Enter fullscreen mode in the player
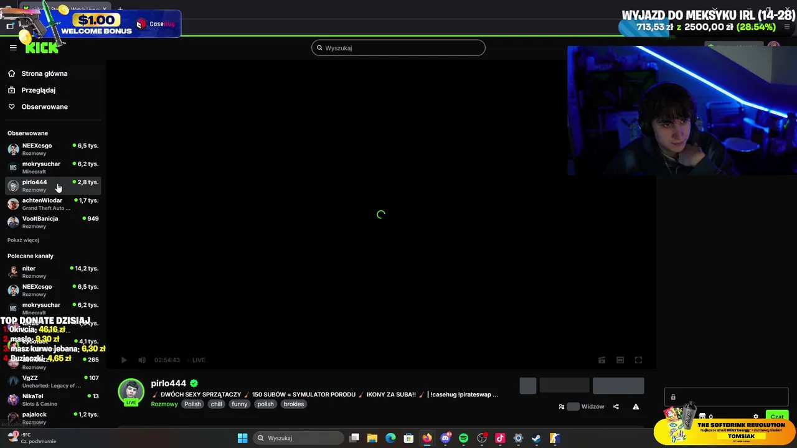This screenshot has height=448, width=797. [638, 360]
